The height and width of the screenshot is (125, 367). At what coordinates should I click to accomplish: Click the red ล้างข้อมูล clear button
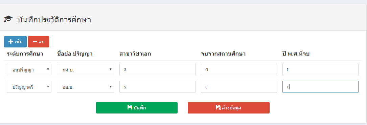coord(228,108)
